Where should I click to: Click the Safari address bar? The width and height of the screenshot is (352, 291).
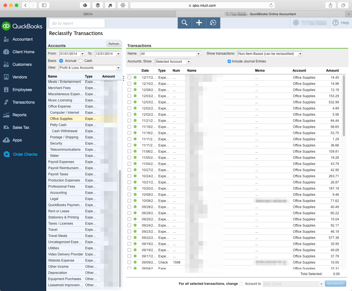click(x=202, y=5)
